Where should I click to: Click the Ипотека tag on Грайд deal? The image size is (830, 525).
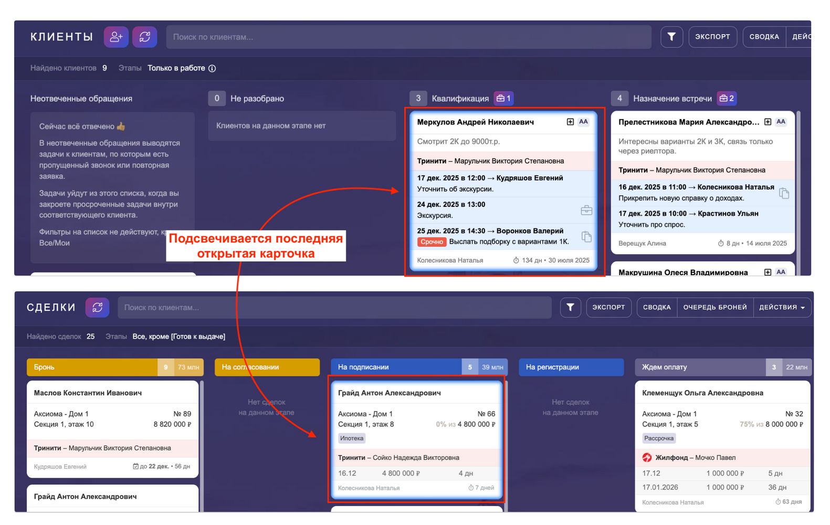click(352, 438)
